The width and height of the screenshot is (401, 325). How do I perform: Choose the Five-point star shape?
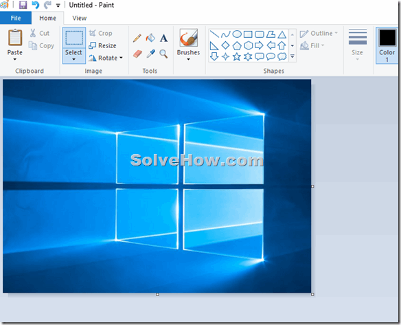tap(237, 56)
